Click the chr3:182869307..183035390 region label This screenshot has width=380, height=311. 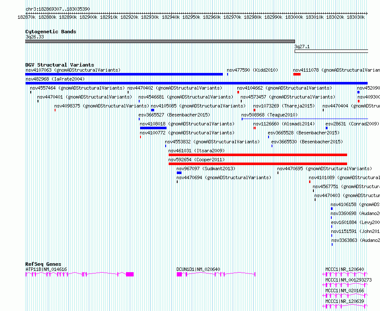58,9
